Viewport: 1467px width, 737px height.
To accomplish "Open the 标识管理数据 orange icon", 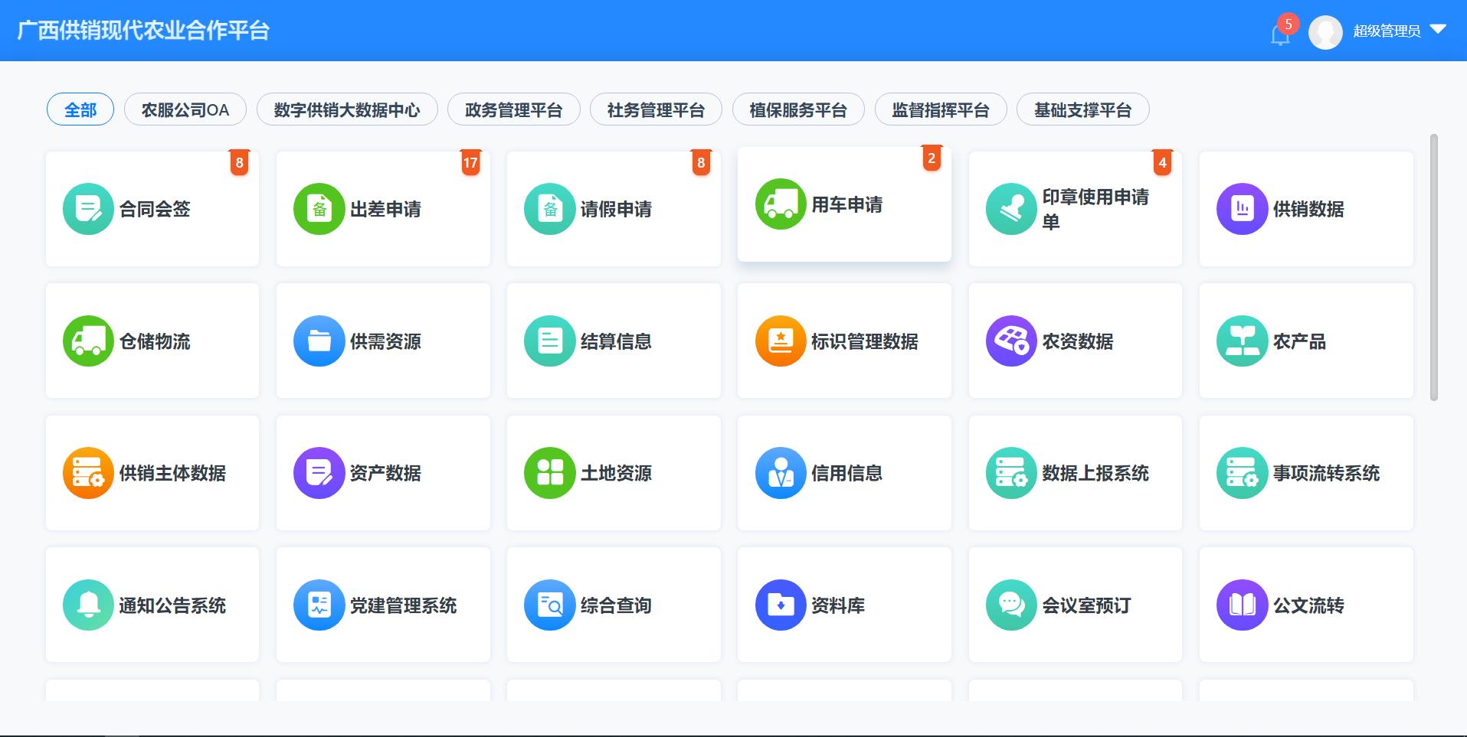I will 780,341.
